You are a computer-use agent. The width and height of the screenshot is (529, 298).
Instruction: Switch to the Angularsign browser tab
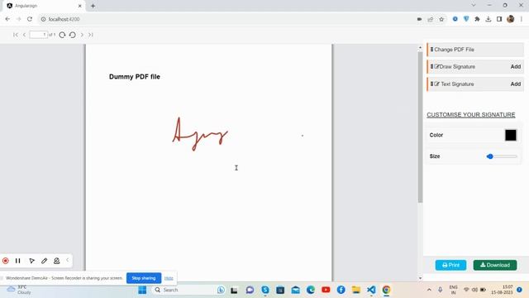point(44,6)
